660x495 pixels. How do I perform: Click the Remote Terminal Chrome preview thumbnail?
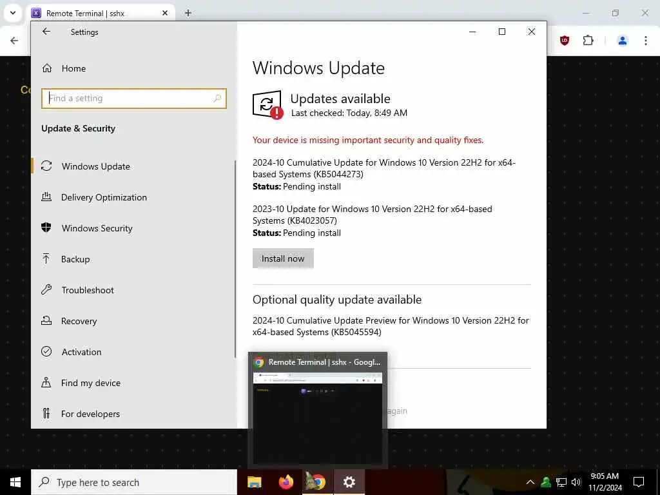(x=318, y=418)
